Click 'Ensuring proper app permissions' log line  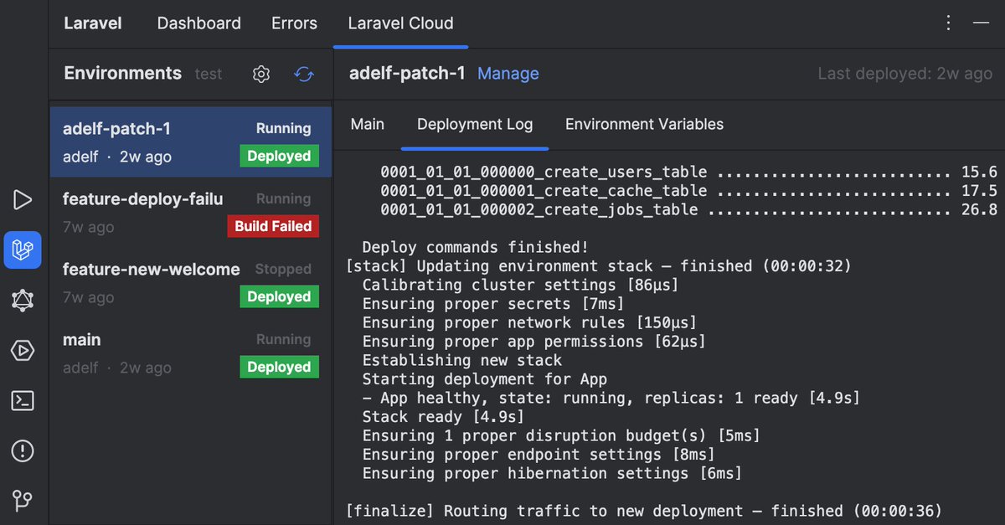point(533,342)
